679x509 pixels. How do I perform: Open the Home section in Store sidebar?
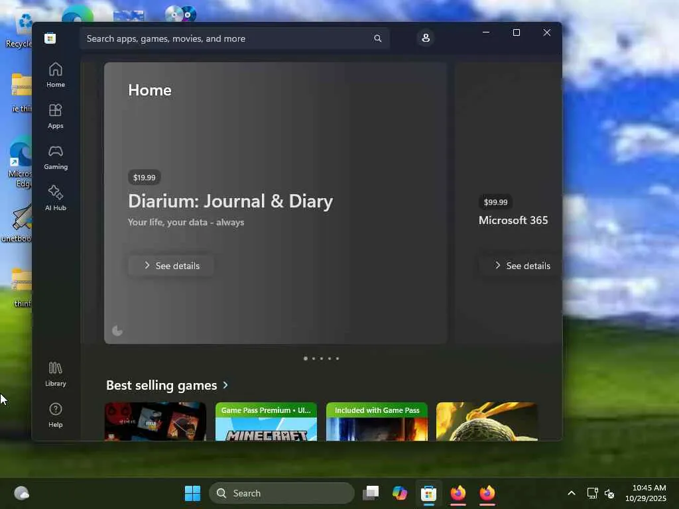point(56,75)
